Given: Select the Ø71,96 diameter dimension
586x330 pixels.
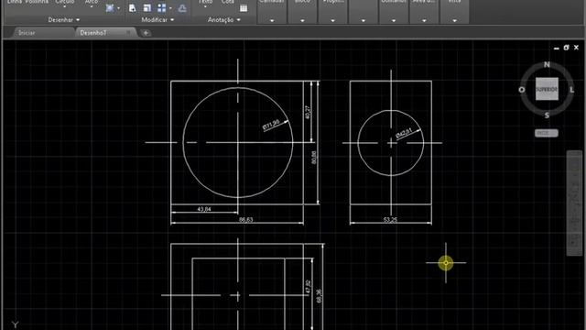Looking at the screenshot, I should [271, 125].
